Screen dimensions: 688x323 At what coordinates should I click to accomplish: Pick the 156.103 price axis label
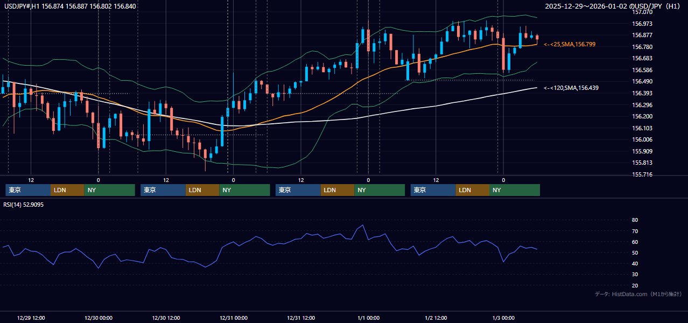642,128
